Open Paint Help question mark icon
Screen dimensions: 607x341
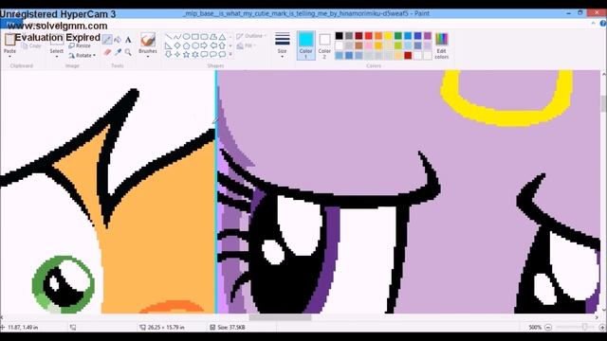[x=603, y=24]
